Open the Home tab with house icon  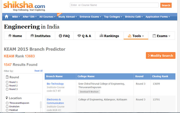[x=15, y=36]
